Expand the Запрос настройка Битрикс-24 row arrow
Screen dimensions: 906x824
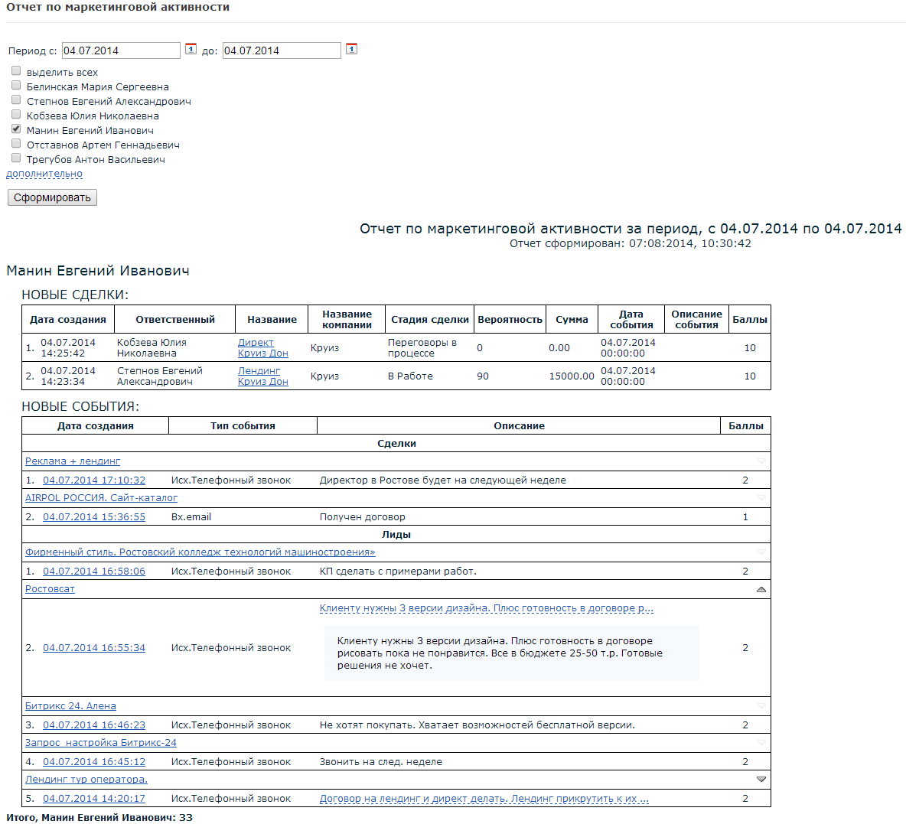pyautogui.click(x=761, y=743)
